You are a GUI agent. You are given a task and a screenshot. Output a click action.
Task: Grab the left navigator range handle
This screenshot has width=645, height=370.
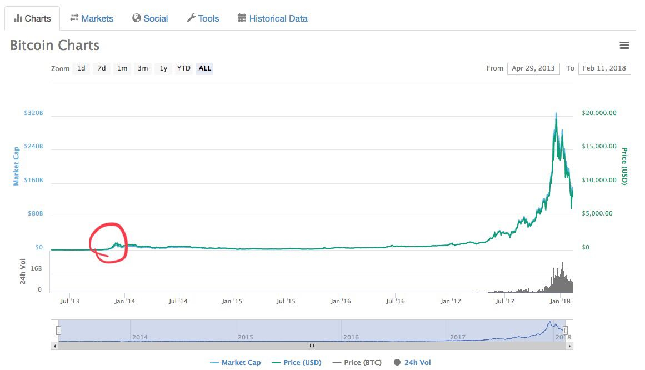58,331
